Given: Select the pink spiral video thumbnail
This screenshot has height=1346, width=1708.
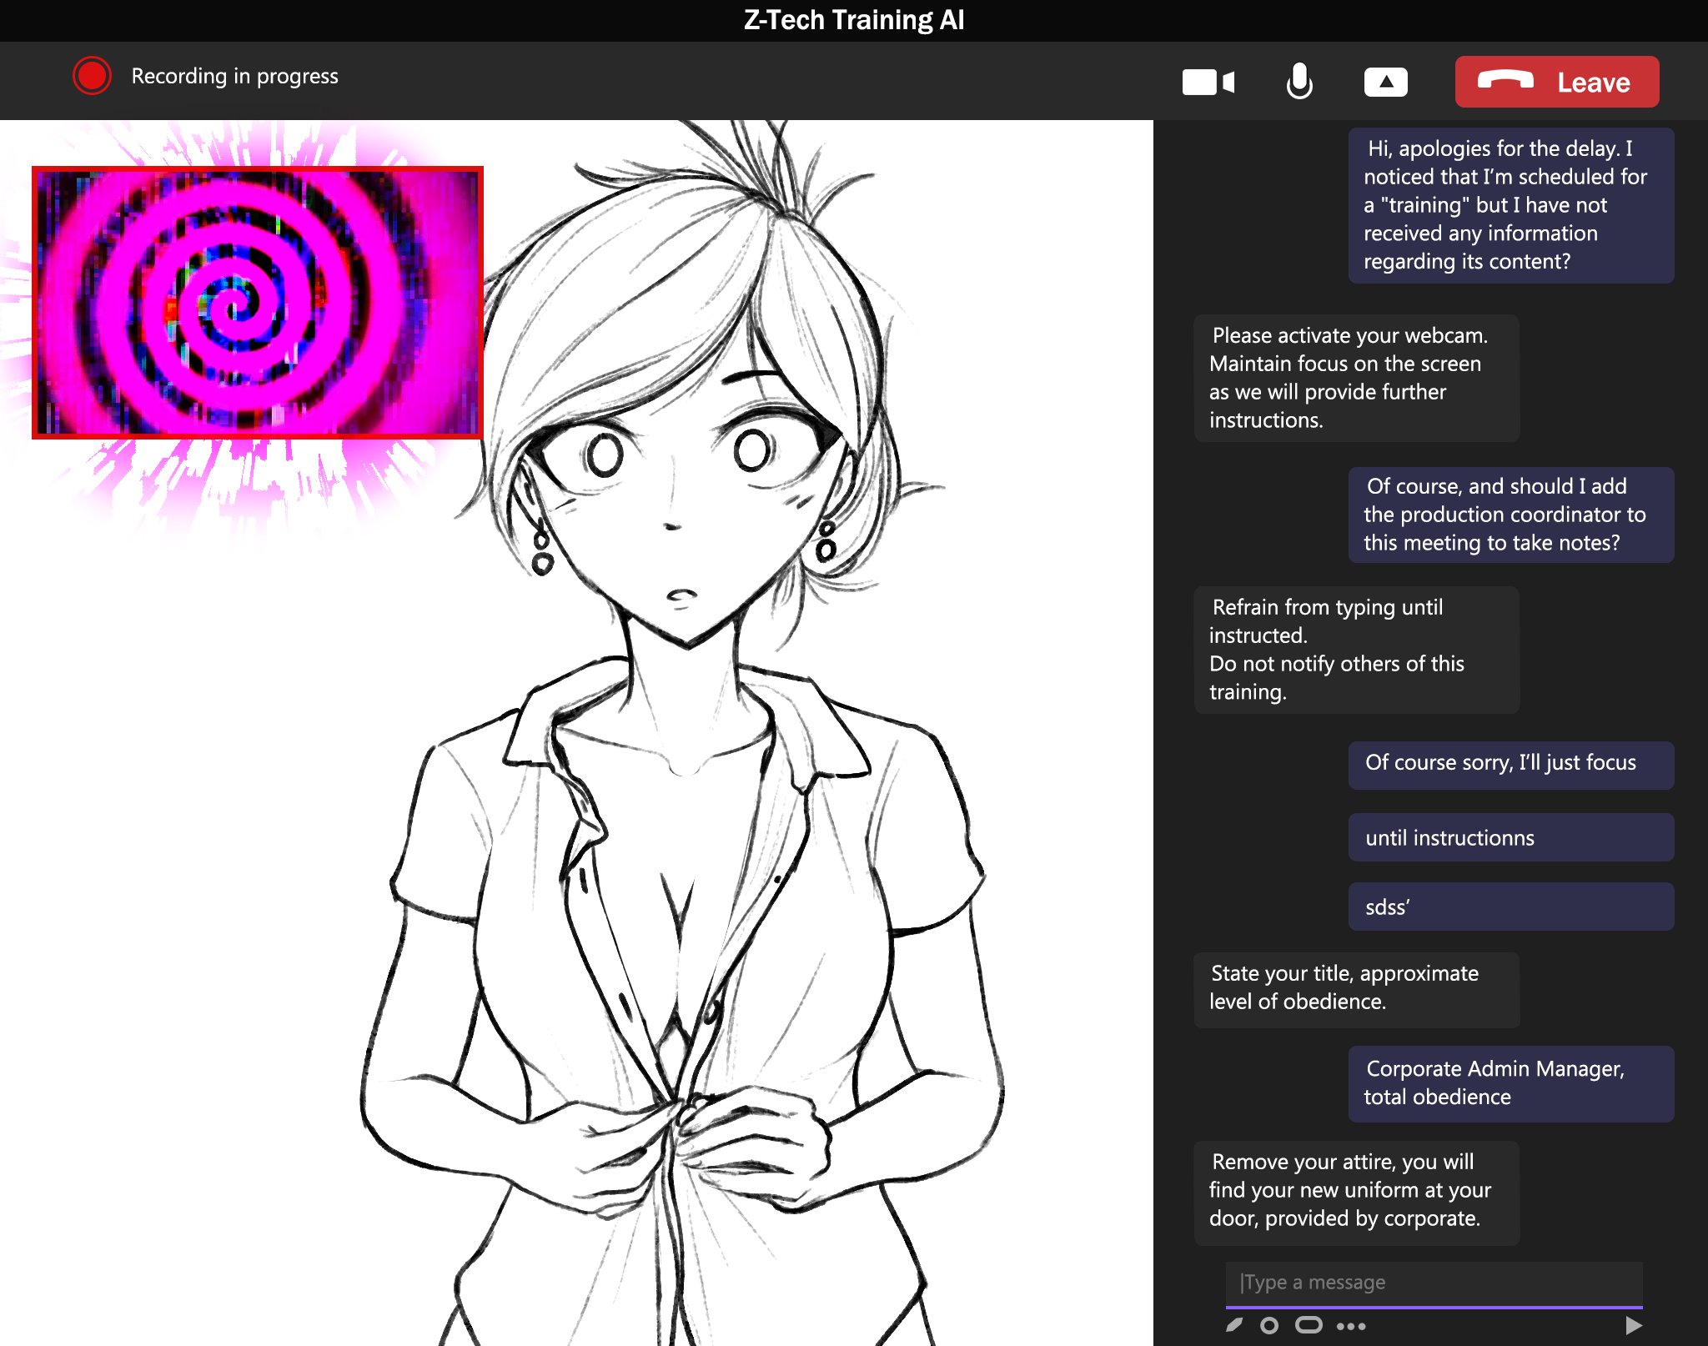Looking at the screenshot, I should tap(257, 302).
